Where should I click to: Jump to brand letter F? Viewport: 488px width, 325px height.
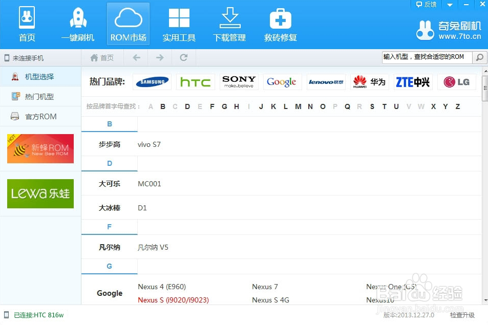(213, 106)
